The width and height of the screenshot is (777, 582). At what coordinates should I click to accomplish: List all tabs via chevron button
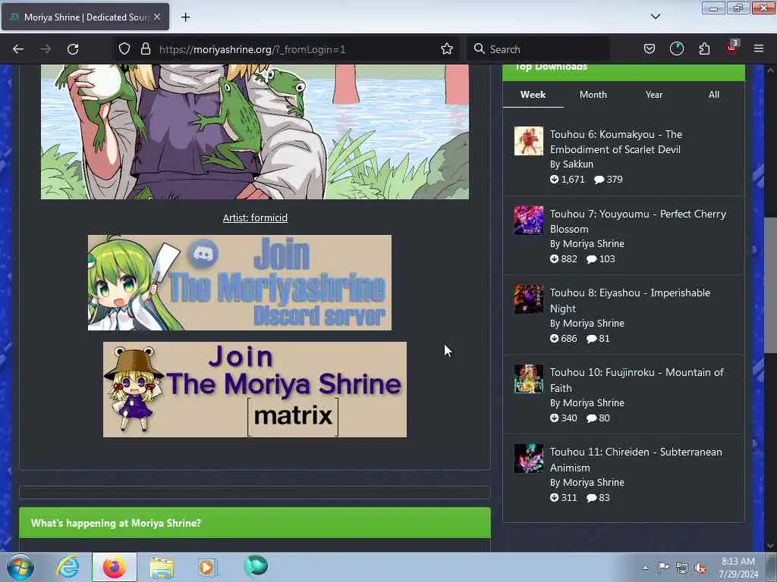click(x=655, y=17)
